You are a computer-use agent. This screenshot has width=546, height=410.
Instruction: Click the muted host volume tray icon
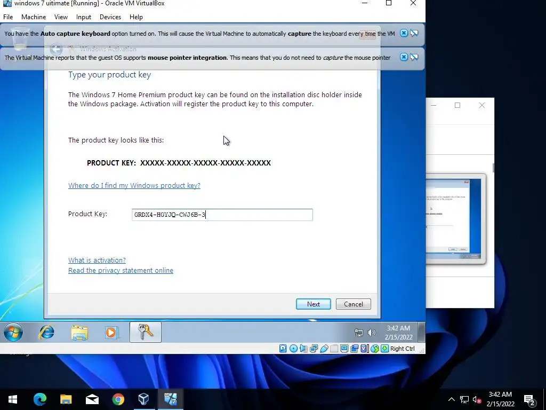coord(477,399)
